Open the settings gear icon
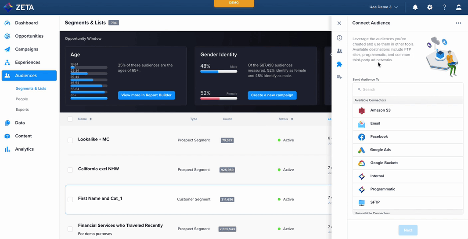Image resolution: width=468 pixels, height=239 pixels. tap(429, 7)
